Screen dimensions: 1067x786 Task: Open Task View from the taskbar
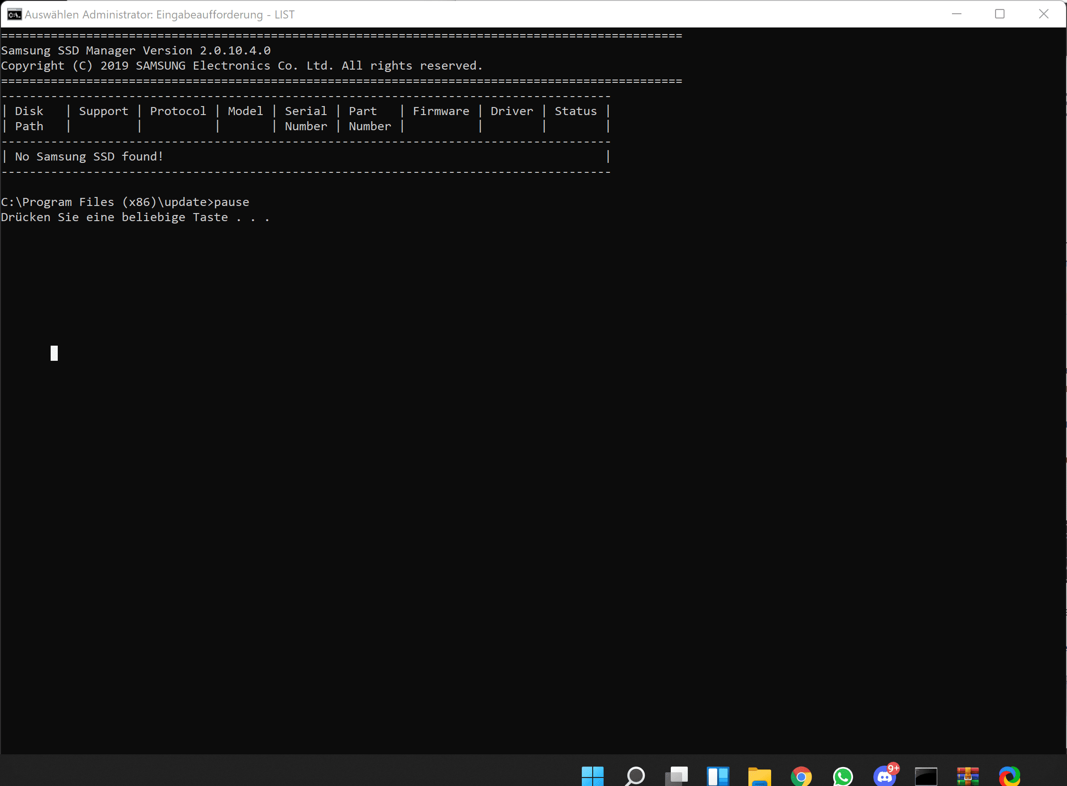pos(676,776)
